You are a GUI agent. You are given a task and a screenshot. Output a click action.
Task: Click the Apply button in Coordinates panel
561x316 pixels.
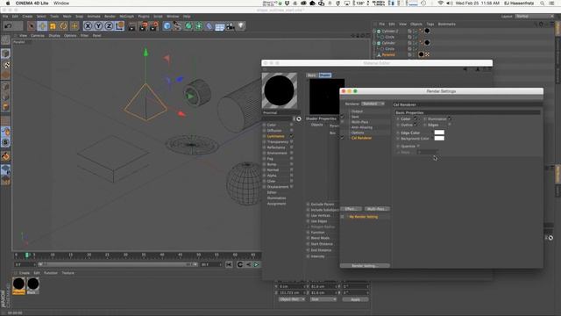point(355,299)
